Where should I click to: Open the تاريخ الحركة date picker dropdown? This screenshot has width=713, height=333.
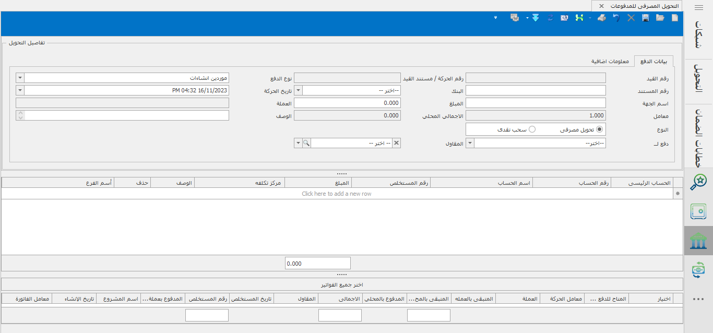[20, 90]
